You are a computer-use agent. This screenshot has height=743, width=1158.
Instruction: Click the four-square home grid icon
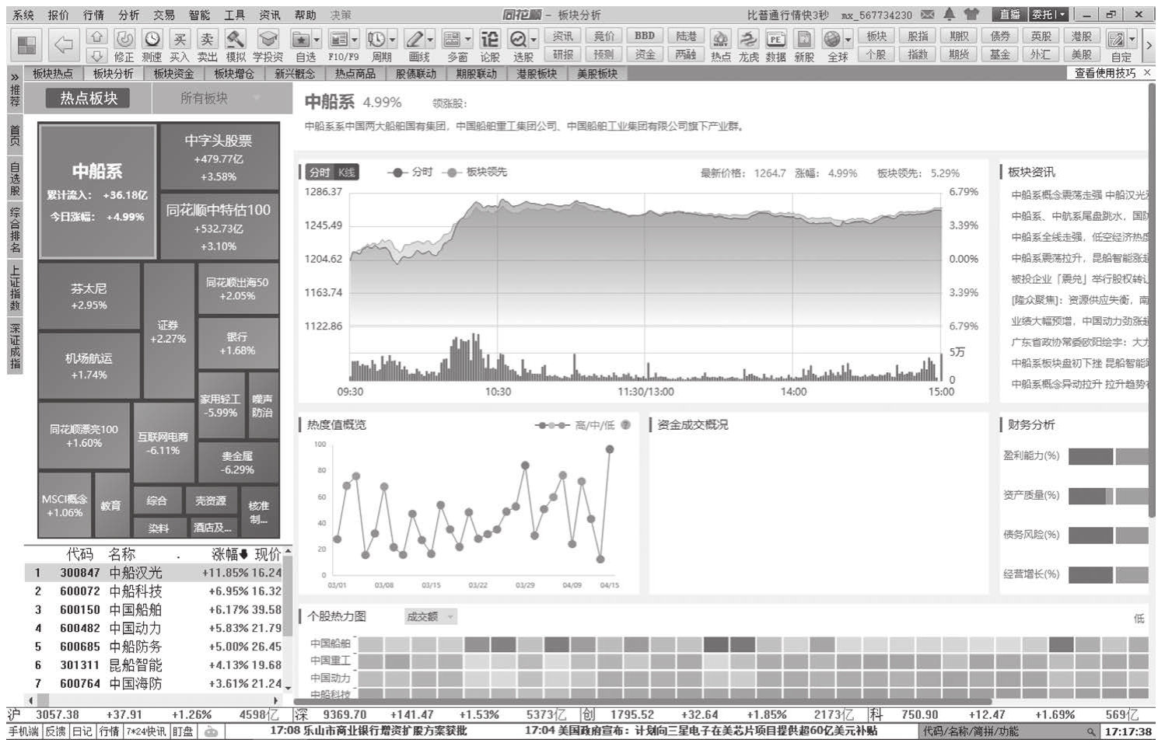pos(27,45)
